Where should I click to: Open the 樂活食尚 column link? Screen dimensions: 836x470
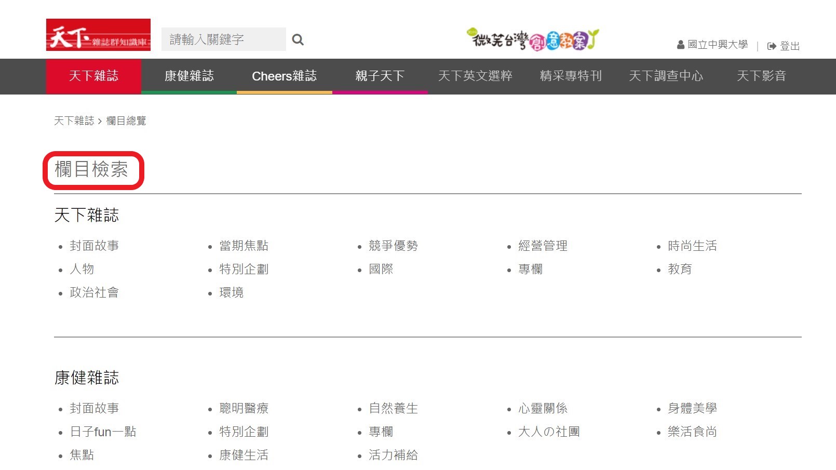(693, 432)
